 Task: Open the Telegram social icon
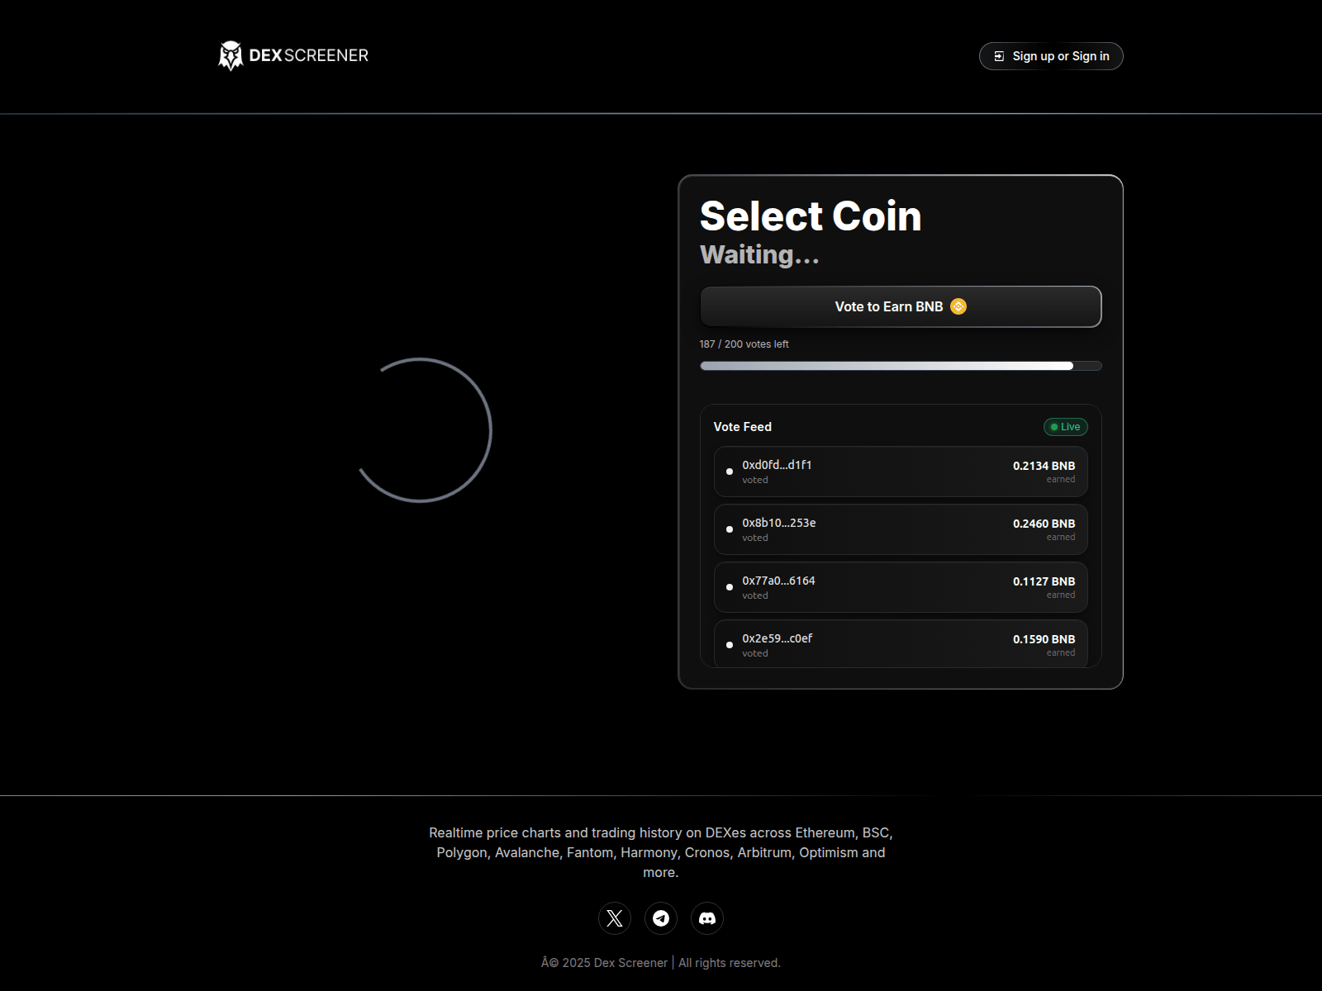(661, 918)
